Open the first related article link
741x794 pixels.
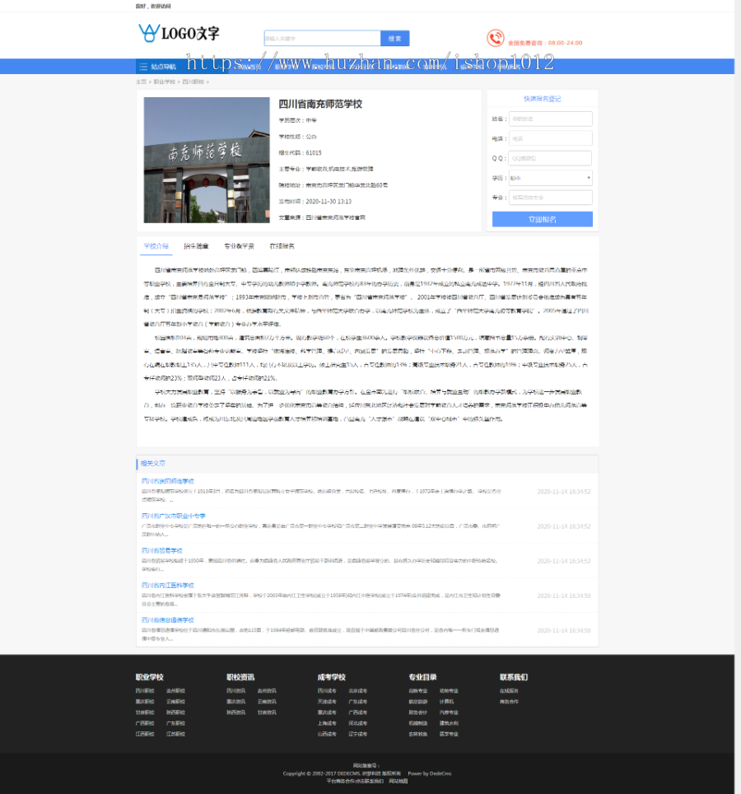tap(167, 481)
